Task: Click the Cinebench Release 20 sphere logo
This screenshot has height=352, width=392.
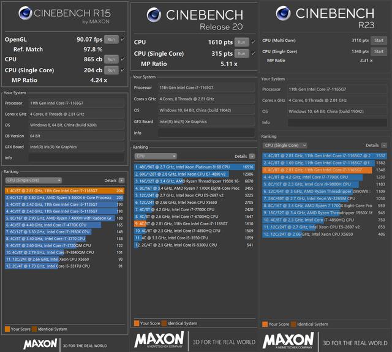Action: 154,15
